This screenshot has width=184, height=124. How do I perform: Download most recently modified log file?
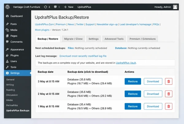(83, 56)
